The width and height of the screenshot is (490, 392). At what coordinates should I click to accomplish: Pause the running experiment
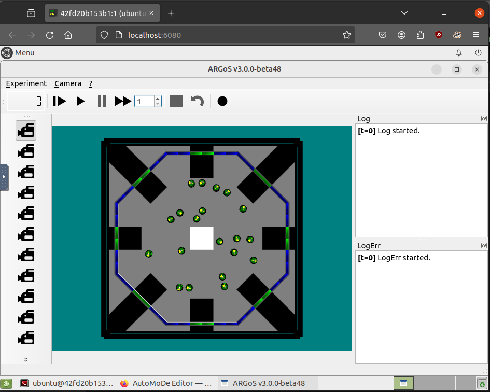[102, 101]
